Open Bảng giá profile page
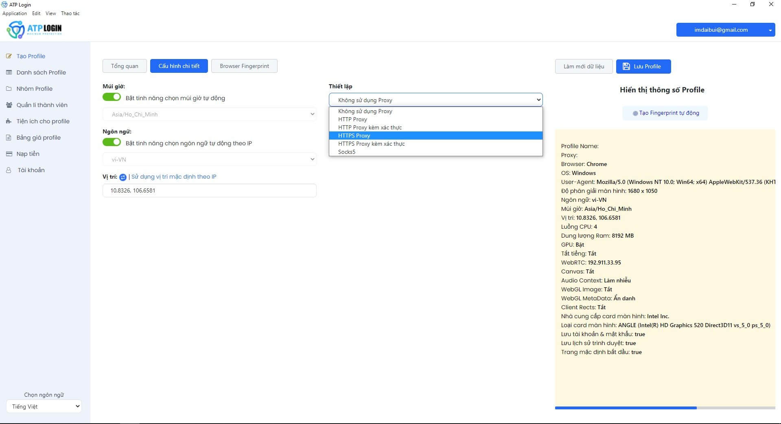 coord(39,138)
